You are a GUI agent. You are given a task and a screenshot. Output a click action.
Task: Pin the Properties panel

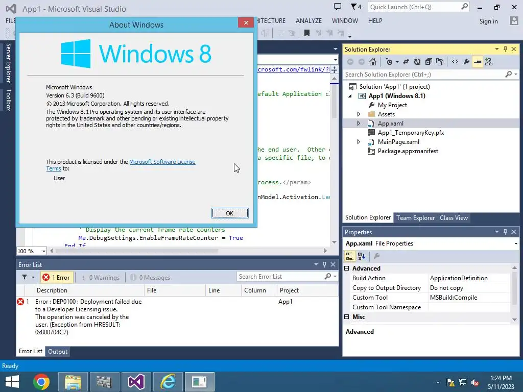coord(505,232)
